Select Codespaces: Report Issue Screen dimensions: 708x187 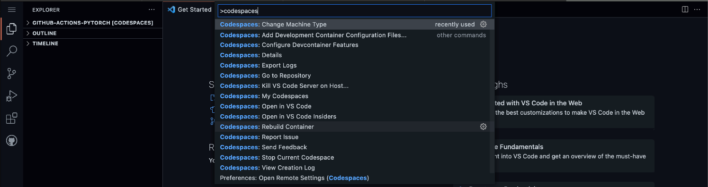pyautogui.click(x=354, y=137)
